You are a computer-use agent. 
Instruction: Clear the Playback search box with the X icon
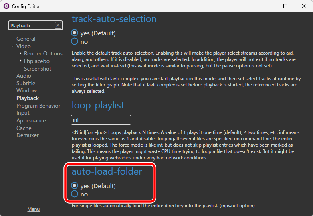[x=58, y=26]
